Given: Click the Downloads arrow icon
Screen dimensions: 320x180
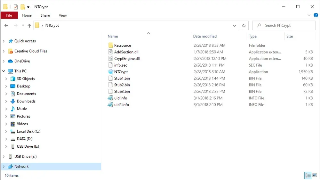Looking at the screenshot, I should coord(13,101).
